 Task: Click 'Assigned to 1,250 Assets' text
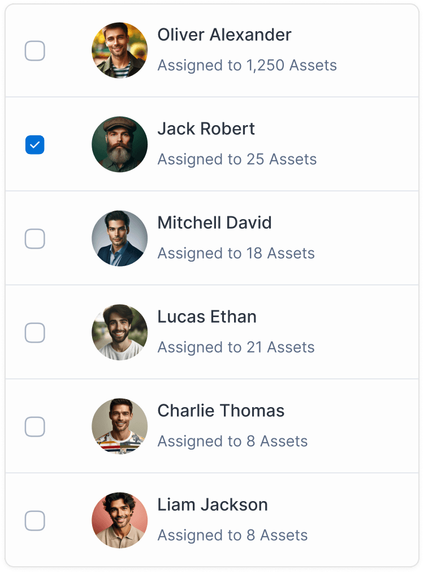point(246,66)
